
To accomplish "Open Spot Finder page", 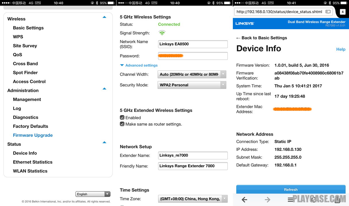I will tap(26, 72).
